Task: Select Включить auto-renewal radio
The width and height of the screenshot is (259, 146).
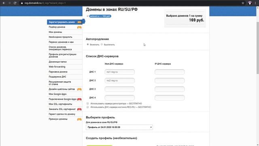Action: (x=88, y=44)
